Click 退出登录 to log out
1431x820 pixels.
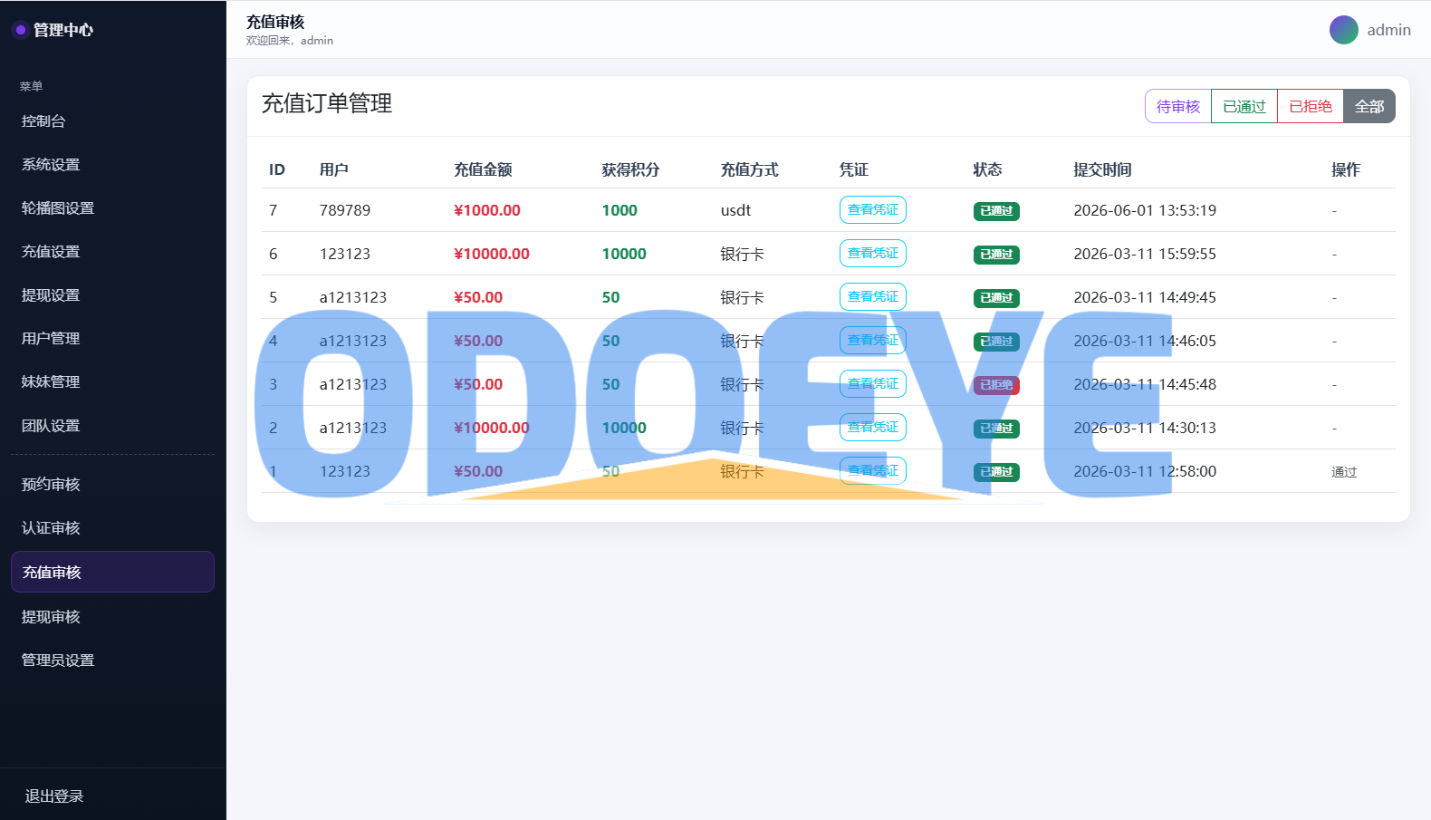[x=54, y=796]
